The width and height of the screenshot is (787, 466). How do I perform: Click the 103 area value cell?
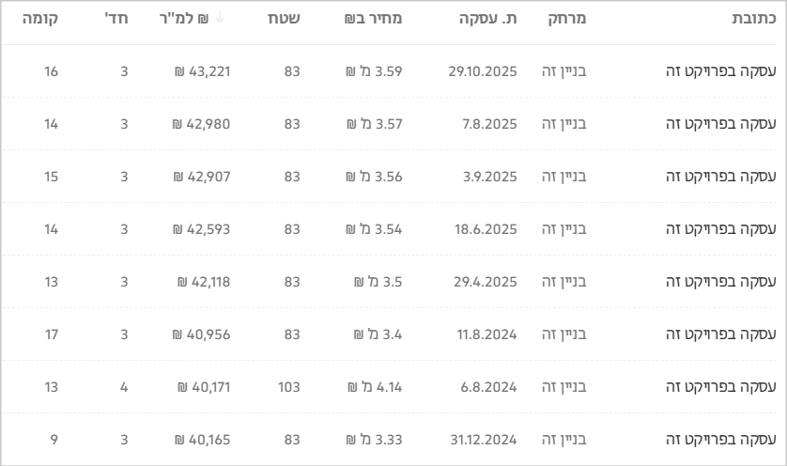[288, 386]
